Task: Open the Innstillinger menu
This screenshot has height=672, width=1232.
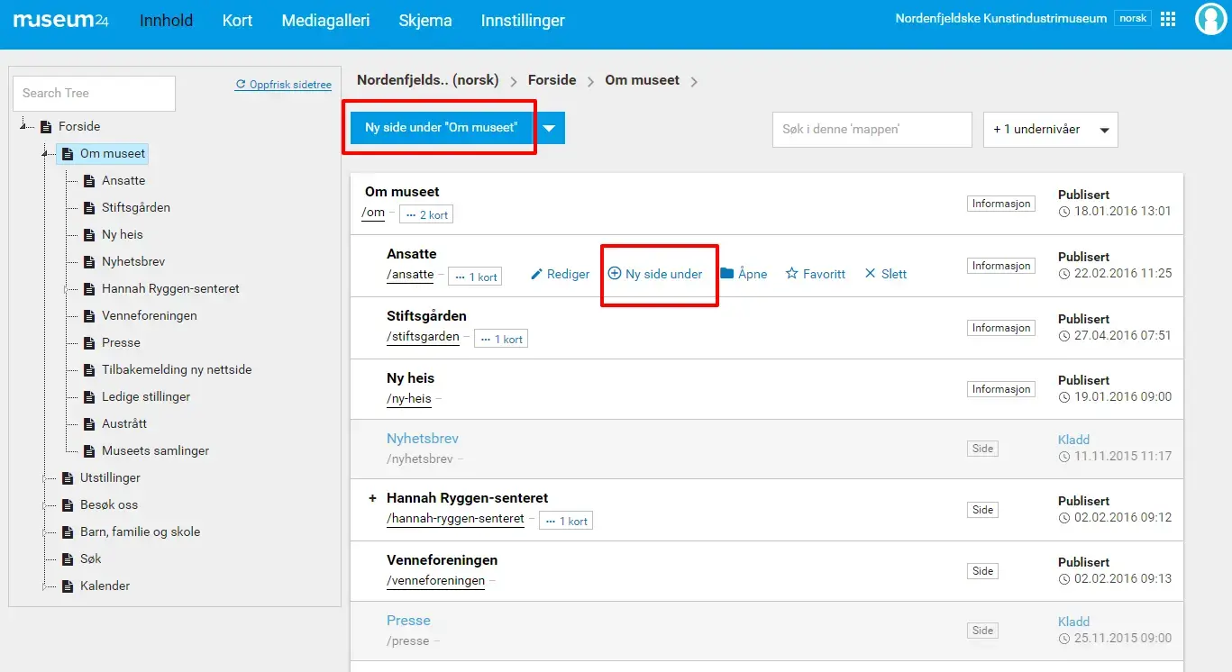Action: 524,20
